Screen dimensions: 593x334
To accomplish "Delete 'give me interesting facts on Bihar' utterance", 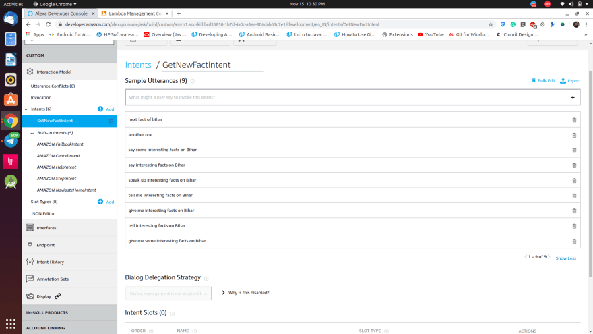I will [574, 211].
